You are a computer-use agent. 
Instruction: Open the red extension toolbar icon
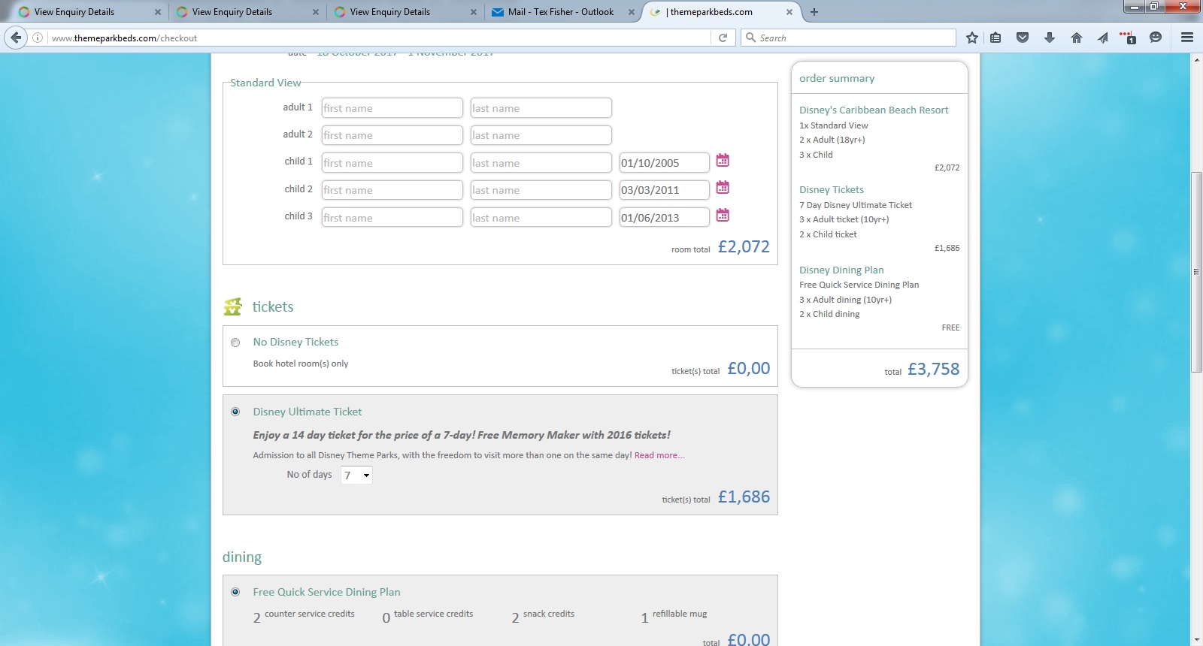[1128, 38]
